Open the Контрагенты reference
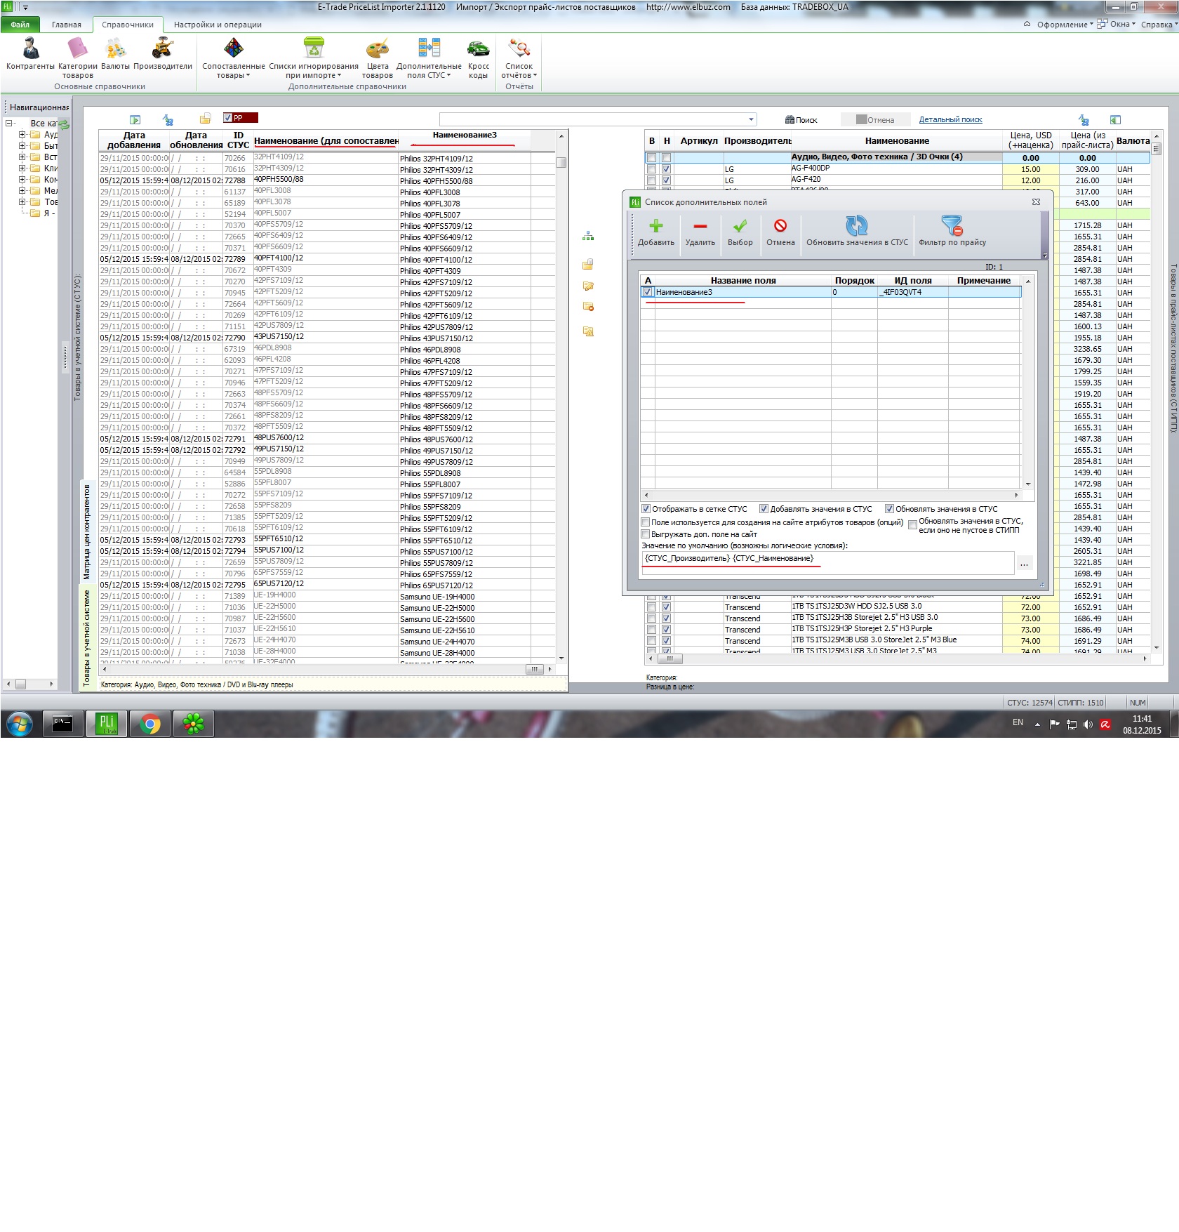The height and width of the screenshot is (1232, 1179). click(x=30, y=54)
